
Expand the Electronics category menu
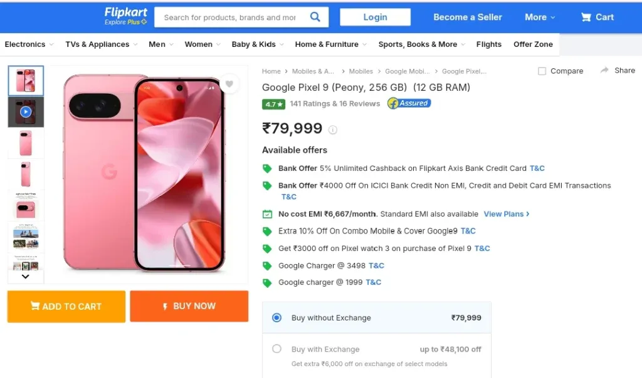pyautogui.click(x=29, y=44)
